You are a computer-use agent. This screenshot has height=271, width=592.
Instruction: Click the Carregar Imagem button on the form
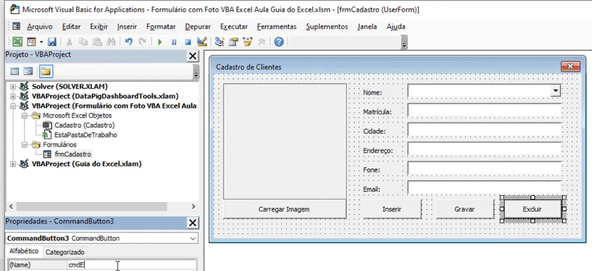click(x=284, y=209)
